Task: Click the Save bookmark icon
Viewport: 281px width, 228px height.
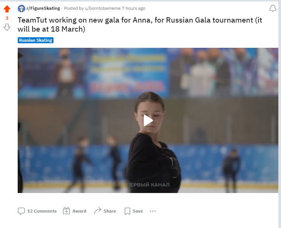Action: pos(127,211)
